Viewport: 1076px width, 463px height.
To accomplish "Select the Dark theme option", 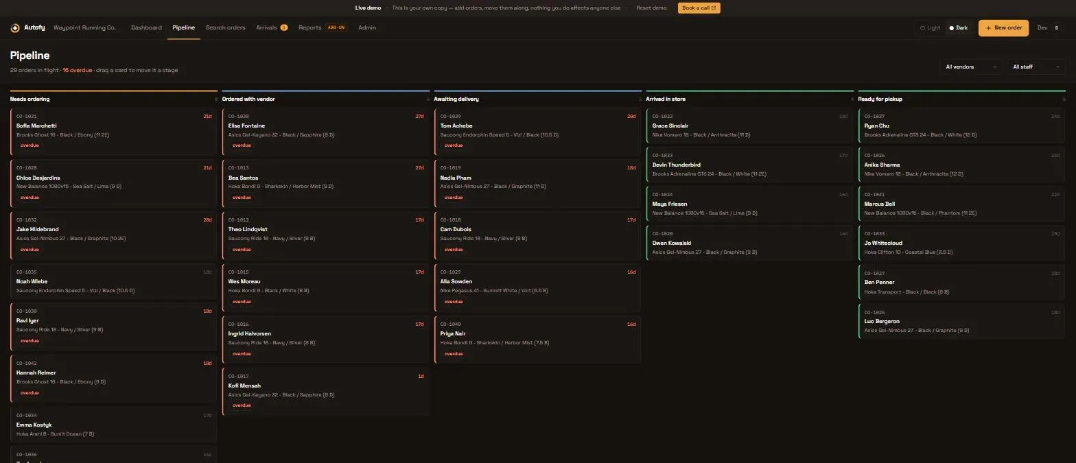I will tap(958, 28).
